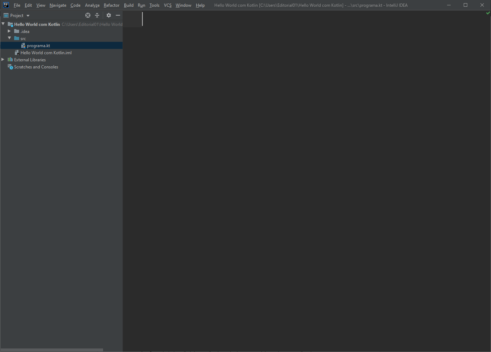The width and height of the screenshot is (491, 352).
Task: Click inside the empty code editor area
Action: click(x=305, y=177)
